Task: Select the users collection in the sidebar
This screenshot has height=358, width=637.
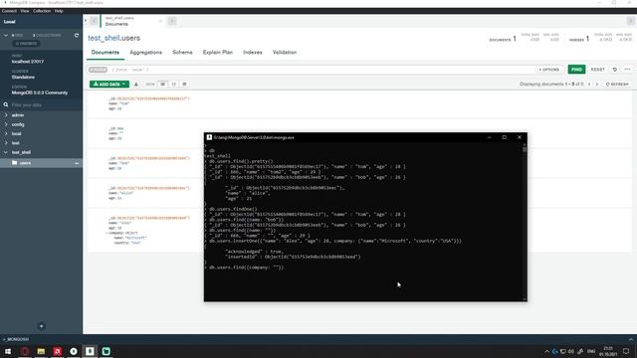Action: [x=41, y=163]
